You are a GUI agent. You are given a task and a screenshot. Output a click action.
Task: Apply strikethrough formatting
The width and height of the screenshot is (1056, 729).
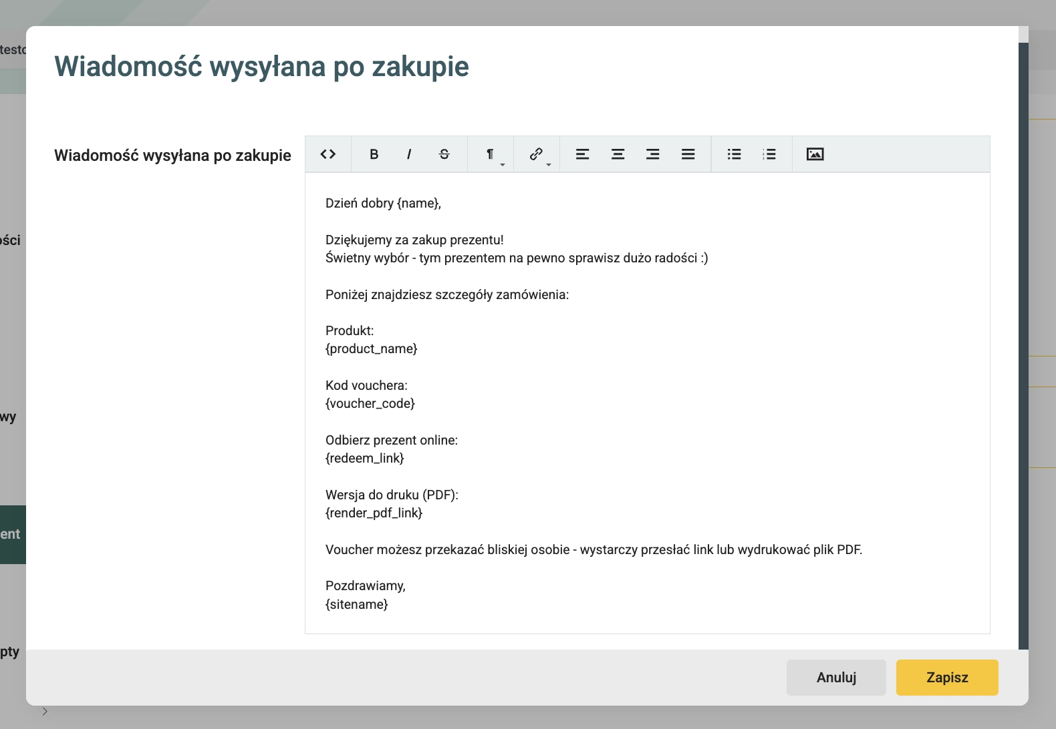pyautogui.click(x=444, y=154)
